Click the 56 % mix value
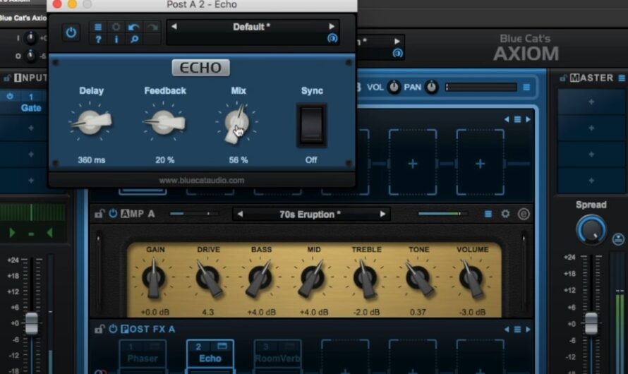628x374 pixels. (x=238, y=160)
